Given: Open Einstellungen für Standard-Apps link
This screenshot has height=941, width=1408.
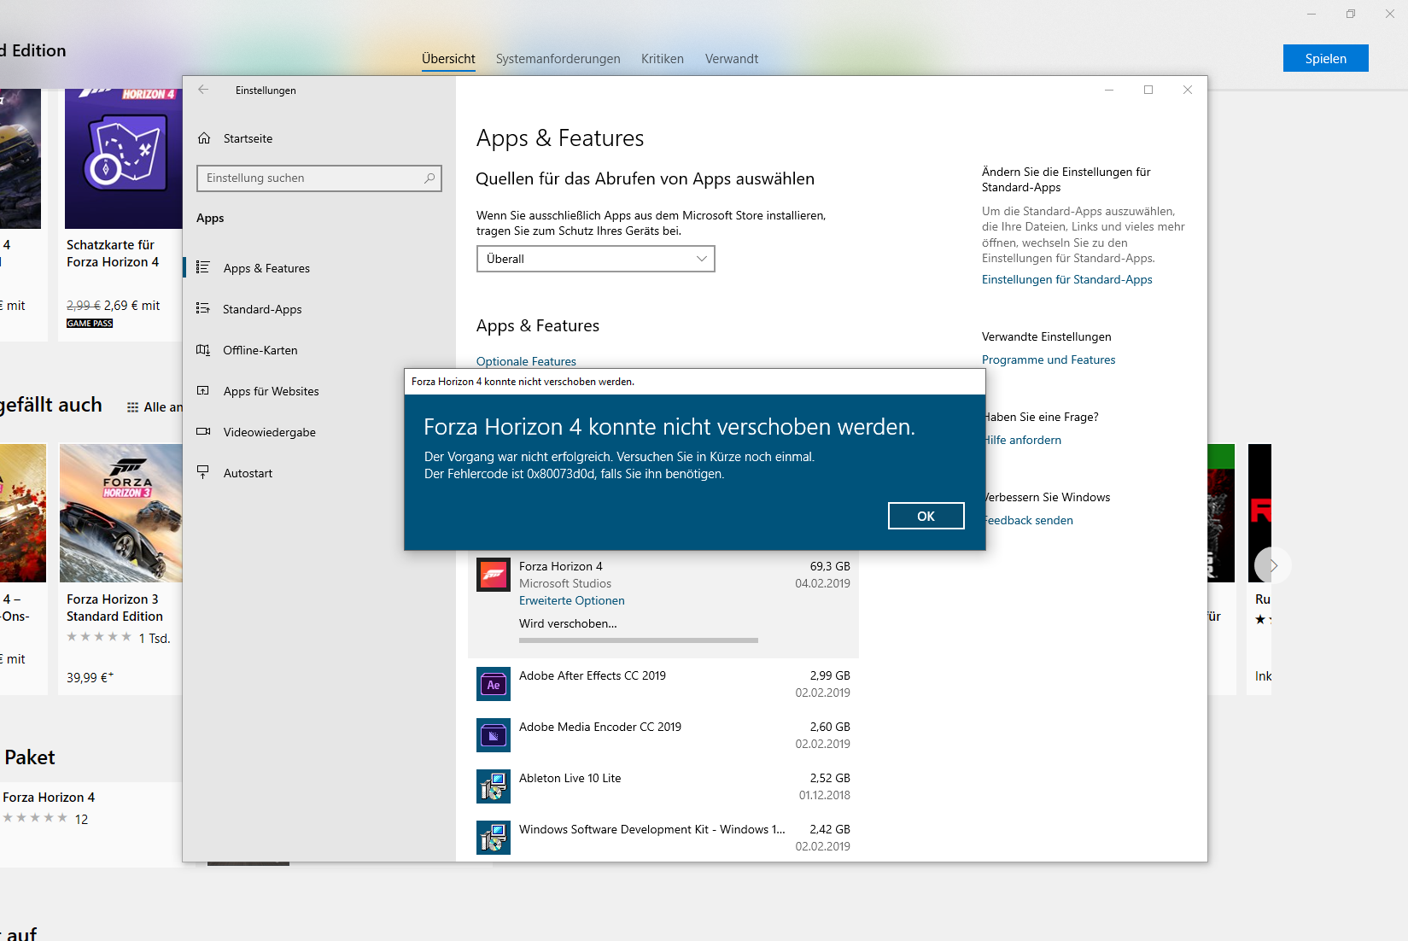Looking at the screenshot, I should point(1066,279).
